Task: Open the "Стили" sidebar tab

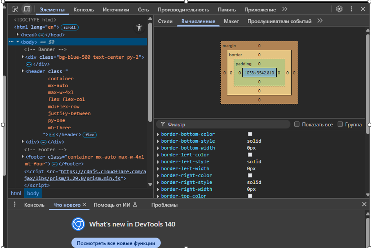Action: click(165, 21)
